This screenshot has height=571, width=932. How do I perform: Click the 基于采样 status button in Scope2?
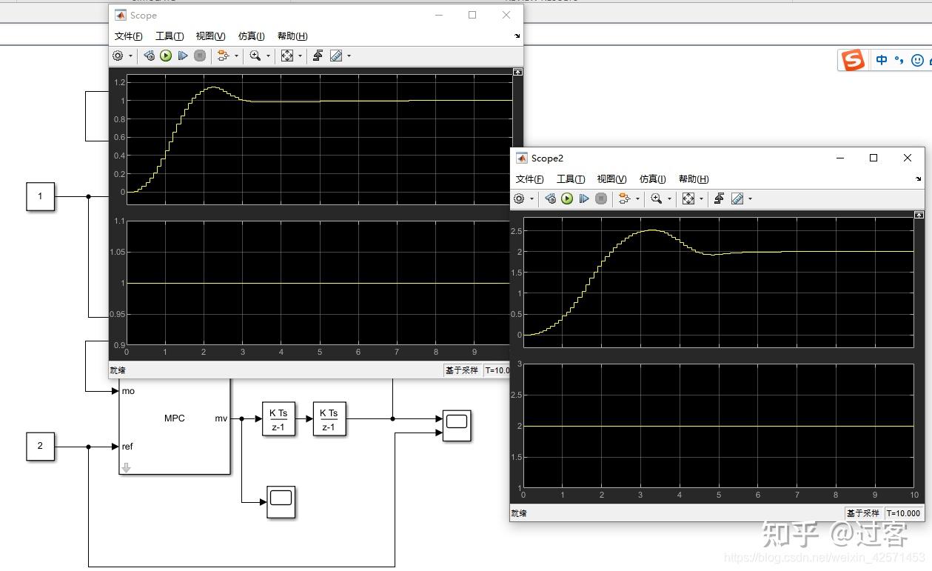point(863,513)
